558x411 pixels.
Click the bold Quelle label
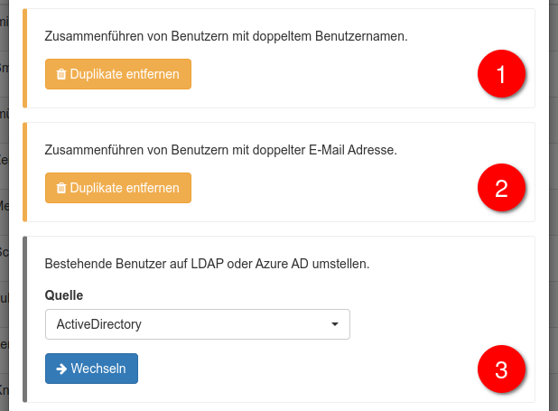coord(64,295)
